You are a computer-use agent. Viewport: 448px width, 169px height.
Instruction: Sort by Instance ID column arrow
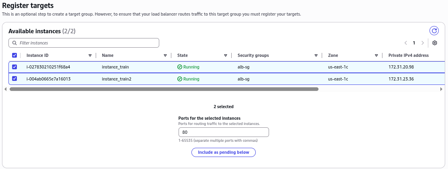(x=90, y=56)
